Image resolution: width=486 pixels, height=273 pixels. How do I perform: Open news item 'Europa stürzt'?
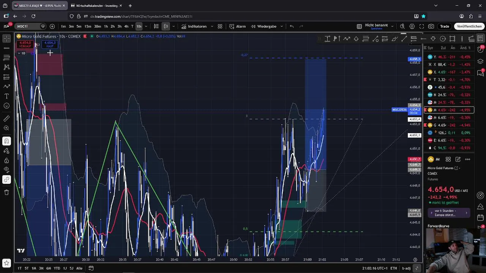450,213
